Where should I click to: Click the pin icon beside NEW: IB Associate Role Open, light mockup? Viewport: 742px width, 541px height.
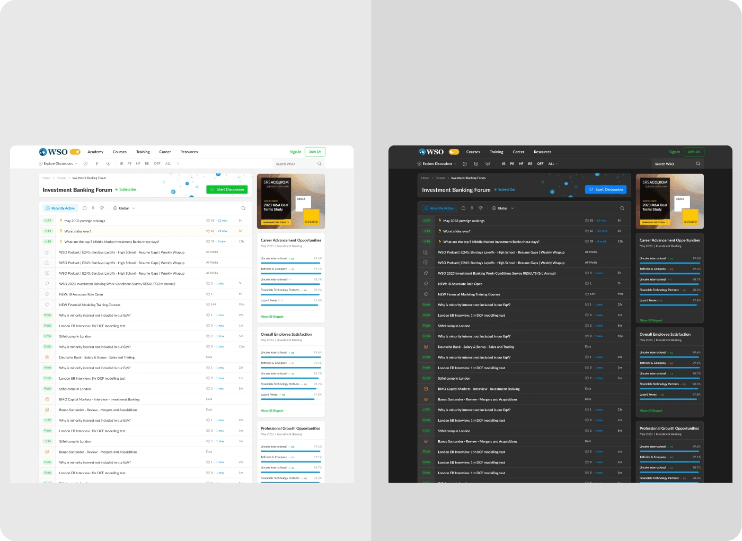[47, 294]
